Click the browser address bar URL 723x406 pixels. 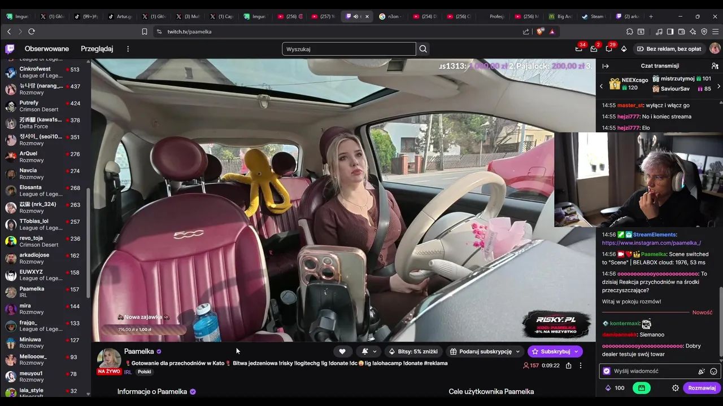[189, 32]
